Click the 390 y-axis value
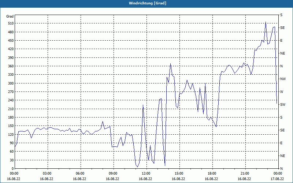This screenshot has height=183, width=293. coord(11,57)
